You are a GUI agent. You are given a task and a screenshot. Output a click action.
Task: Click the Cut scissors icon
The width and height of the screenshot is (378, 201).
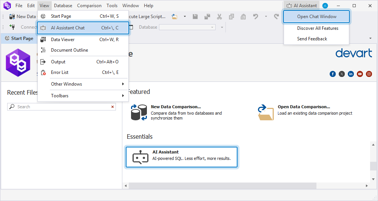point(219,17)
